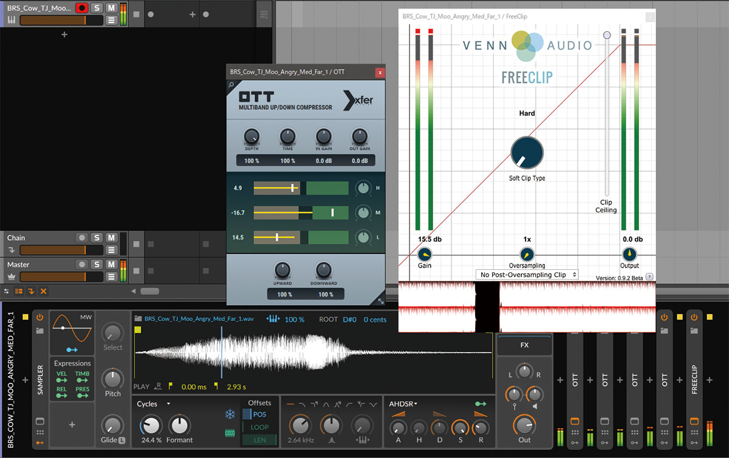The image size is (729, 458).
Task: Click the orange down-arrow icon in mixer footer
Action: point(31,291)
